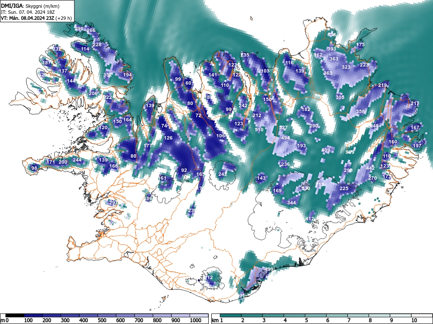Select the visibility value 266

coord(91,31)
